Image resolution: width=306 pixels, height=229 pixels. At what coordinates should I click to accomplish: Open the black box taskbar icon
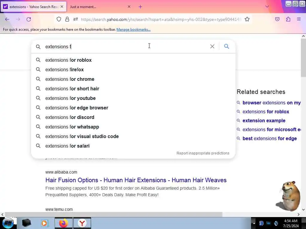(26, 223)
